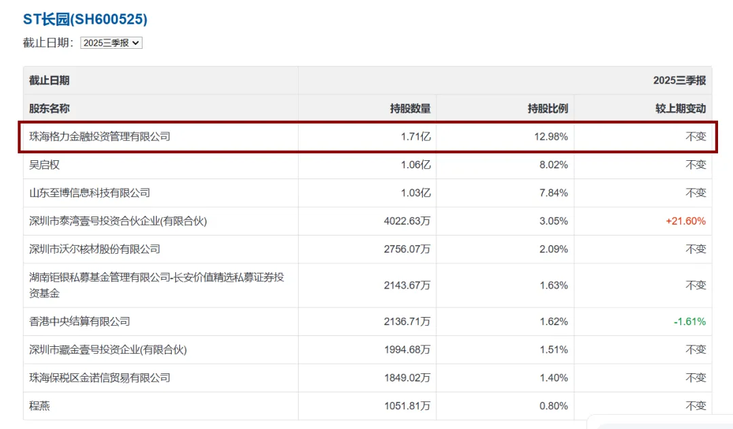Select the 2143.67万 holding amount
Image resolution: width=733 pixels, height=429 pixels.
[x=407, y=285]
